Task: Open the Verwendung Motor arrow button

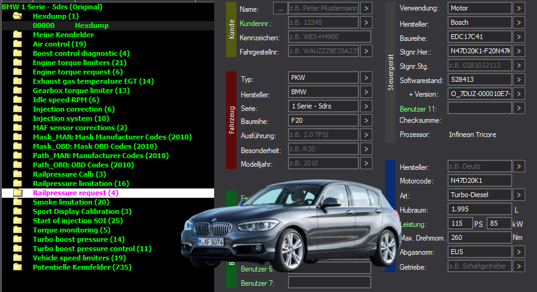Action: point(519,8)
